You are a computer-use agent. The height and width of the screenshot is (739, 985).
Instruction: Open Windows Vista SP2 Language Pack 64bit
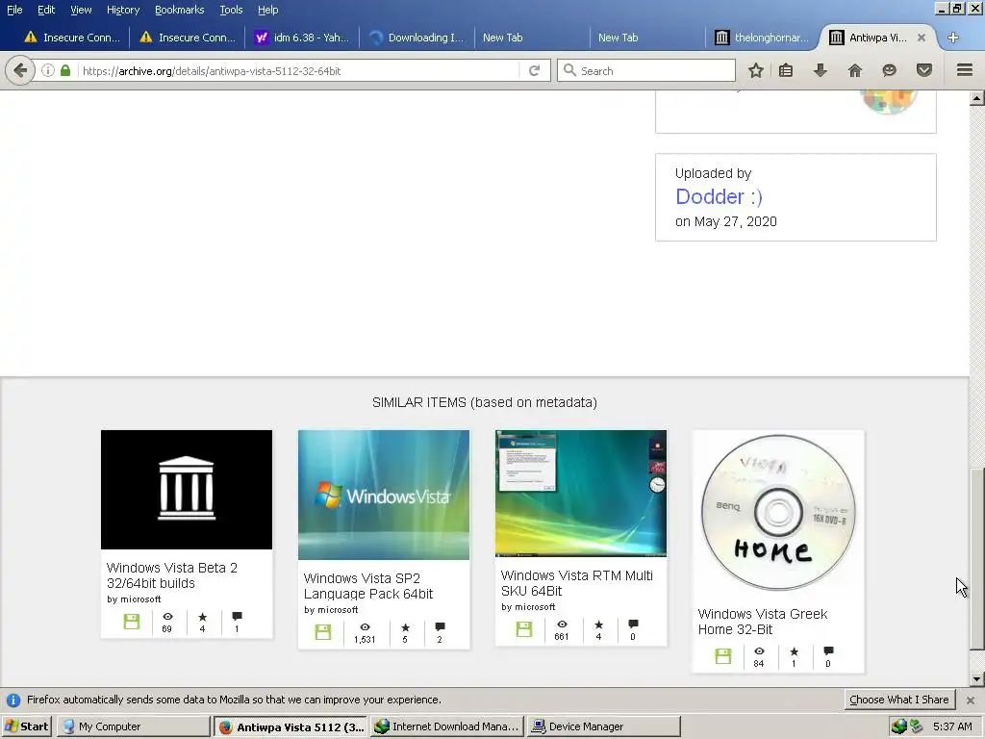[x=368, y=586]
